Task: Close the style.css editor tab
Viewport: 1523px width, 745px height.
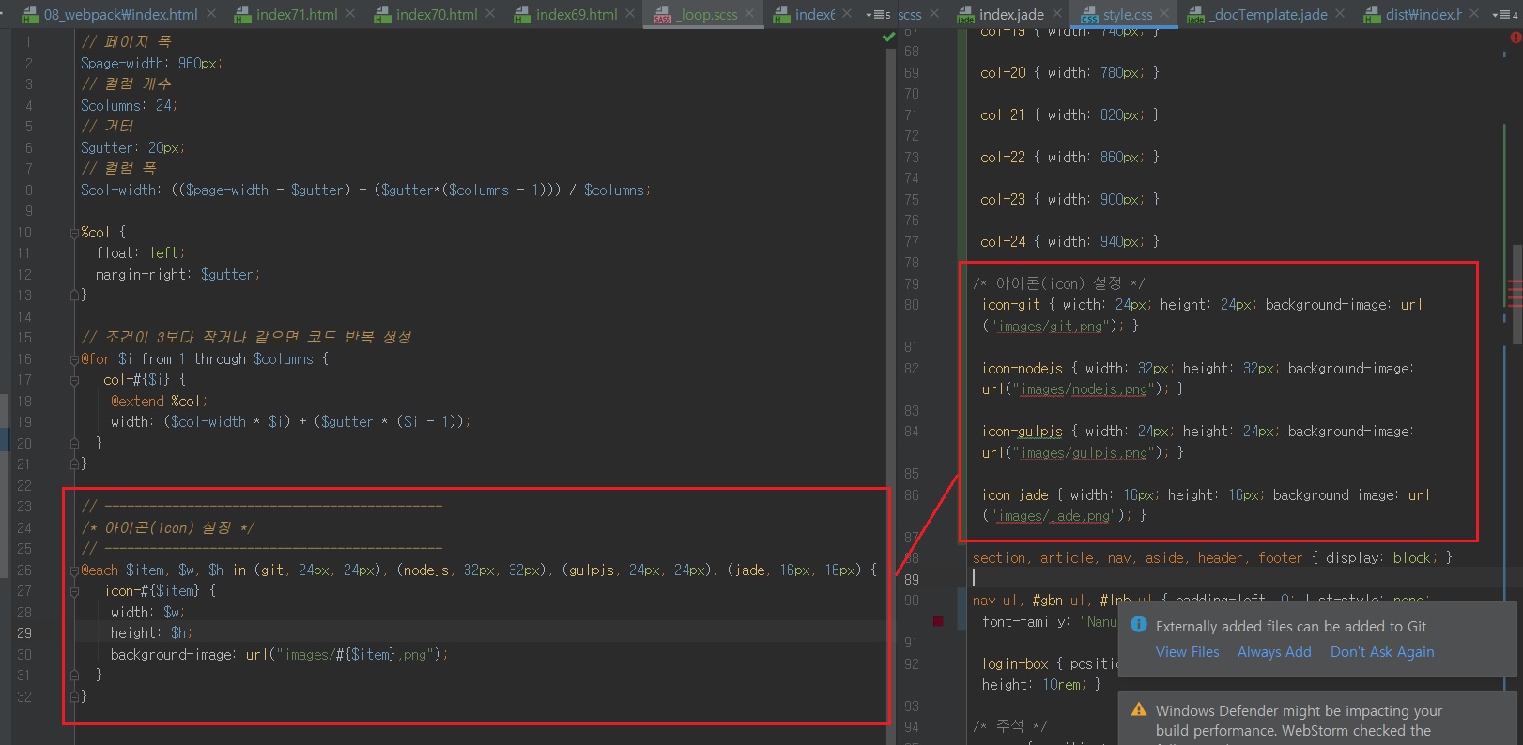Action: 1164,14
